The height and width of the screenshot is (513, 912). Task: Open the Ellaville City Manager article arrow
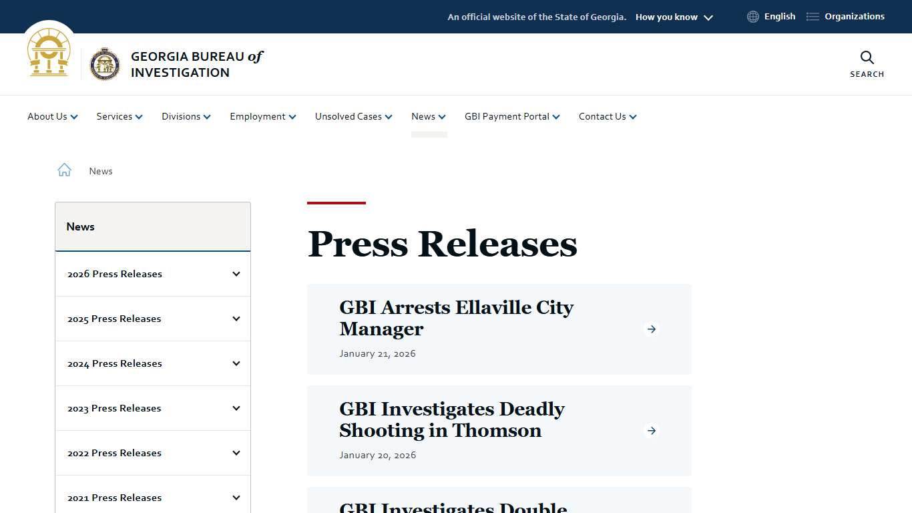(x=651, y=329)
